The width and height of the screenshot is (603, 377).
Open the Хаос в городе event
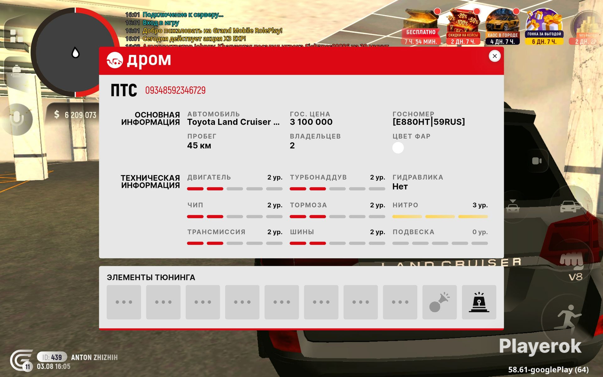502,27
